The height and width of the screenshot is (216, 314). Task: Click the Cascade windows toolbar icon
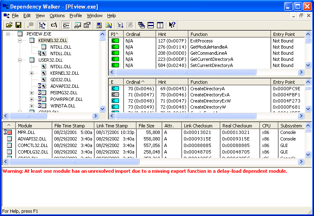(x=141, y=25)
